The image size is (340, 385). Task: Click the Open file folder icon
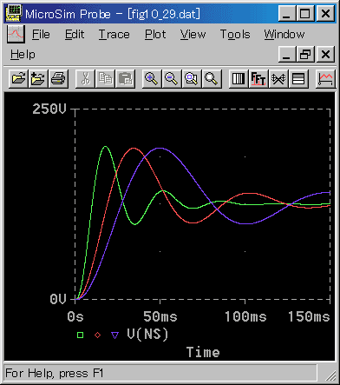tap(18, 78)
